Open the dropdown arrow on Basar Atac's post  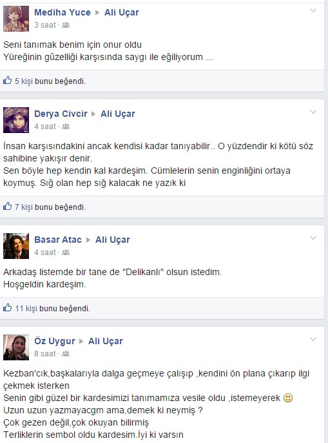point(313,238)
